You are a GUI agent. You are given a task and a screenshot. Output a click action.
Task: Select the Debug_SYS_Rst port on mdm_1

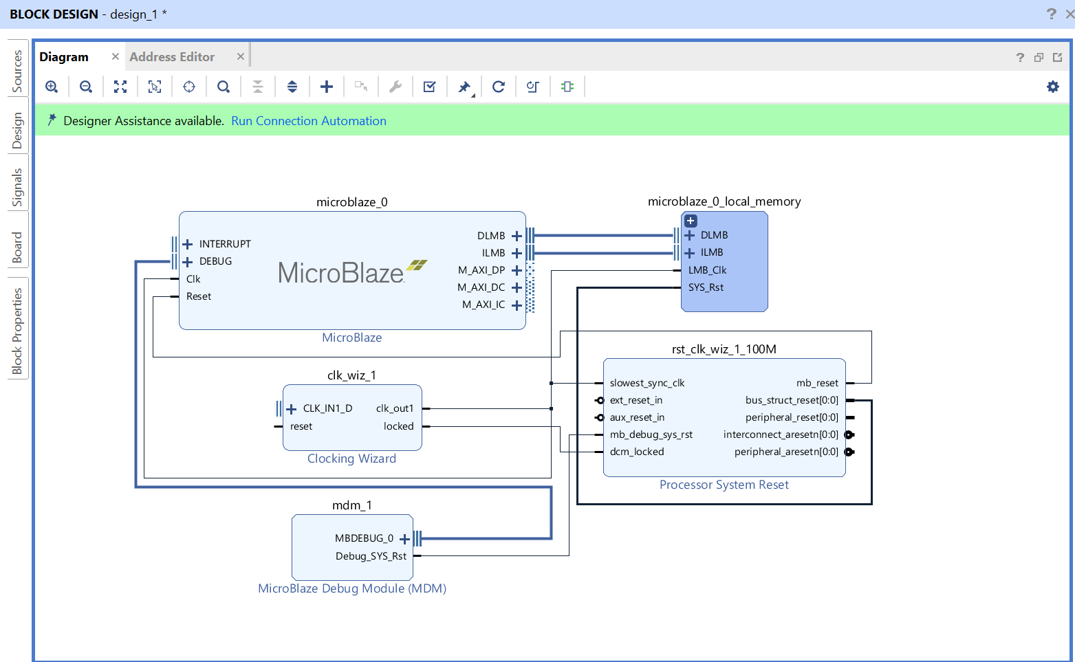click(371, 556)
